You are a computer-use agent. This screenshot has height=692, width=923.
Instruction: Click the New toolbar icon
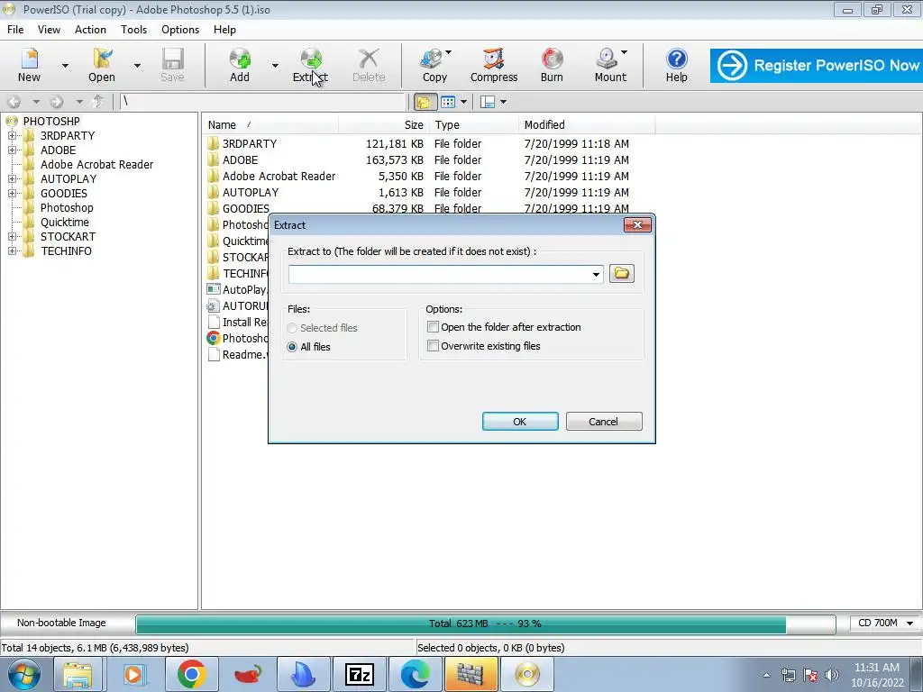pos(29,65)
